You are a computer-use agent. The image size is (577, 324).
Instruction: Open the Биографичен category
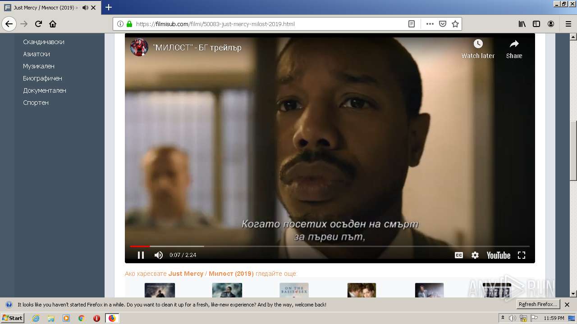pyautogui.click(x=42, y=78)
